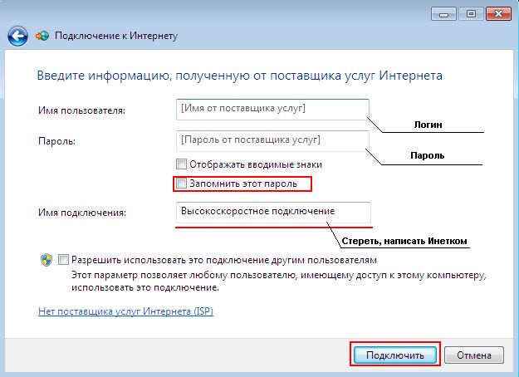Image resolution: width=519 pixels, height=377 pixels.
Task: Maximize the connection wizard window
Action: 471,14
